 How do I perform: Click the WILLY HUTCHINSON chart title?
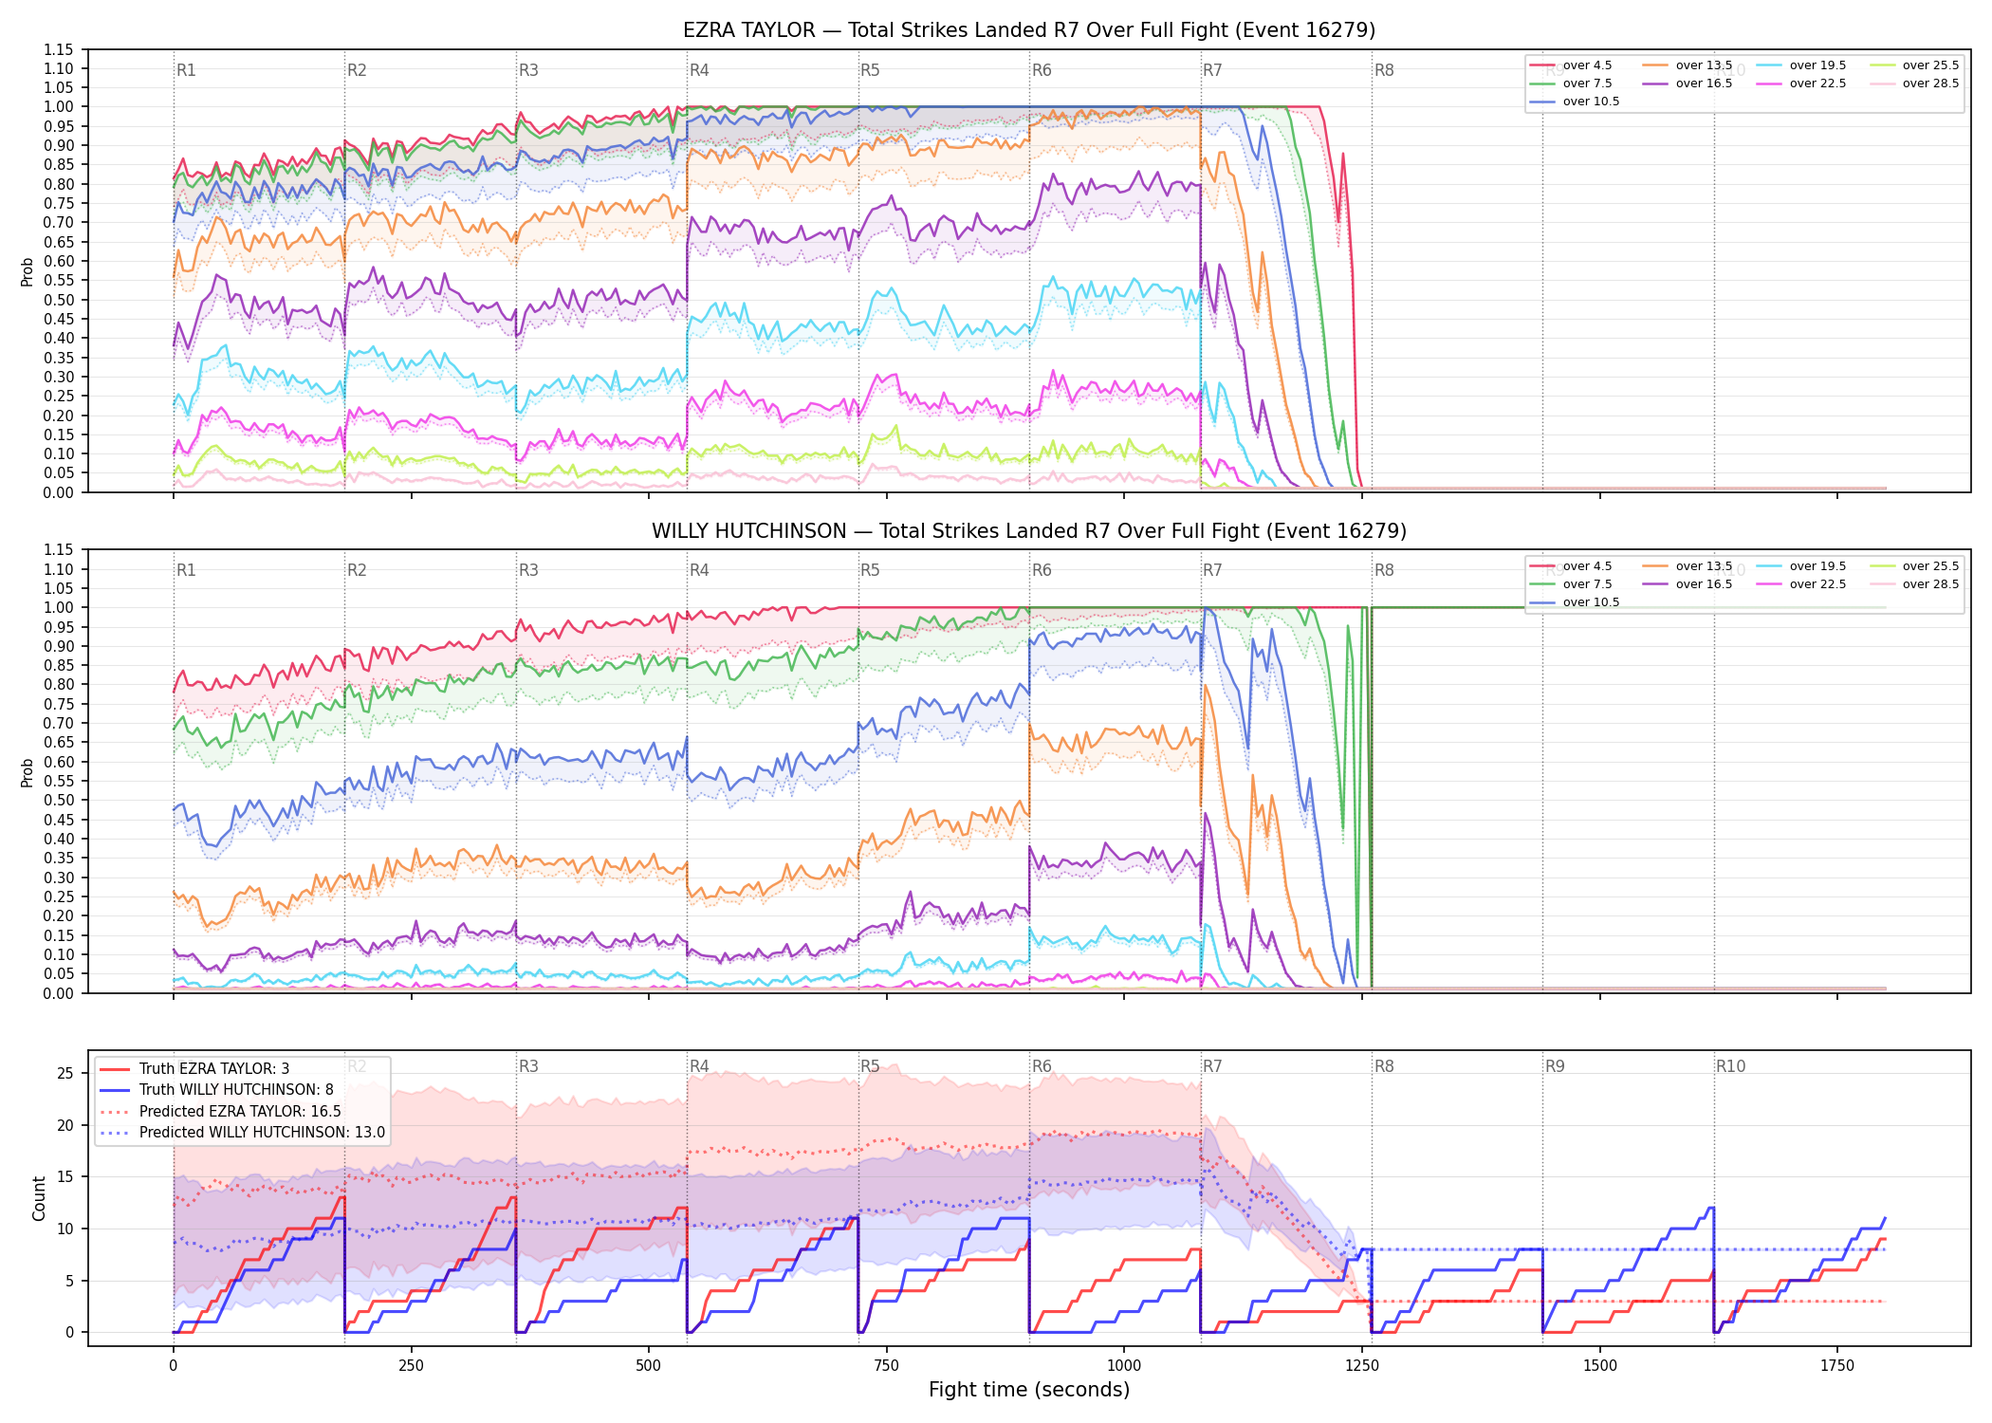(x=1029, y=531)
